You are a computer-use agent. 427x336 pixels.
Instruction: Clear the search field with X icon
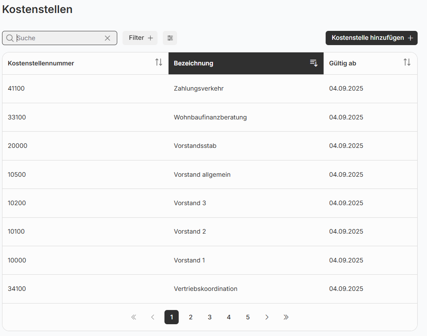pyautogui.click(x=107, y=38)
